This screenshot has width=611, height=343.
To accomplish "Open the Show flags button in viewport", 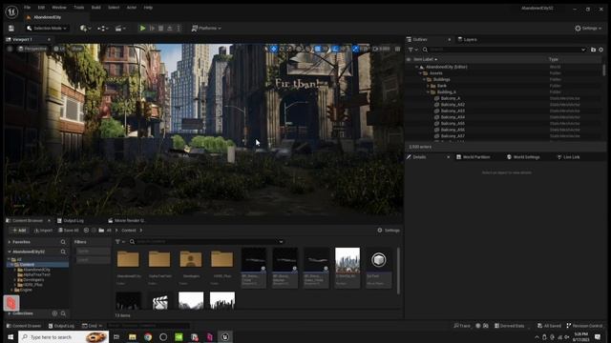I will (76, 49).
